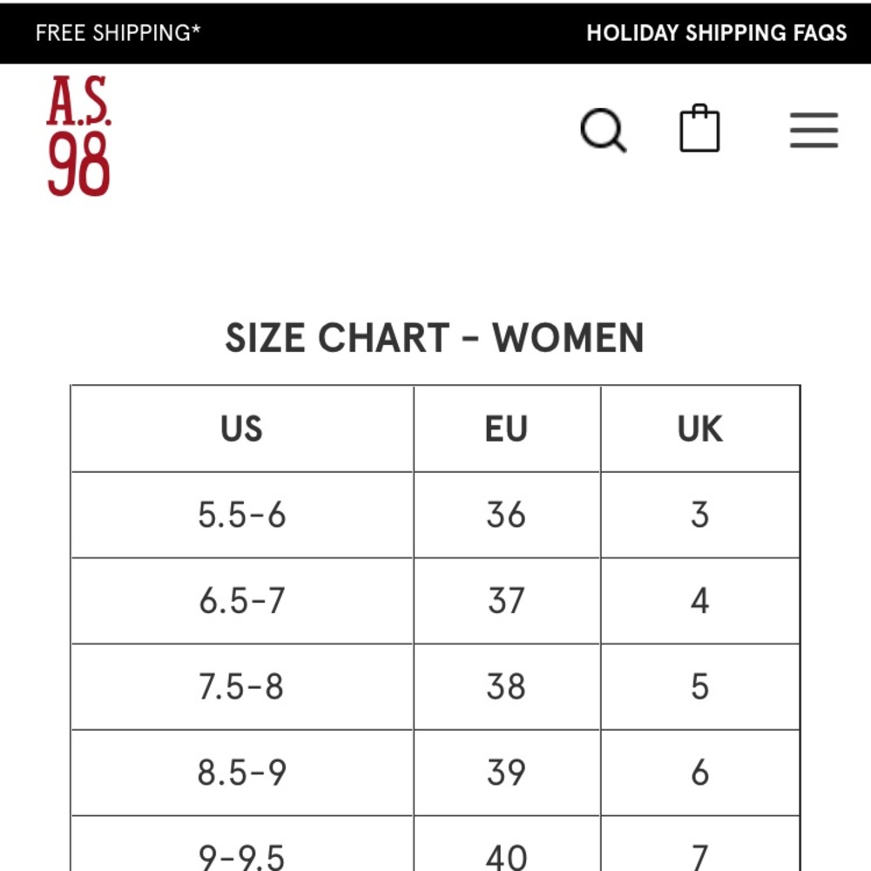
Task: Click the Free Shipping banner text
Action: 118,33
